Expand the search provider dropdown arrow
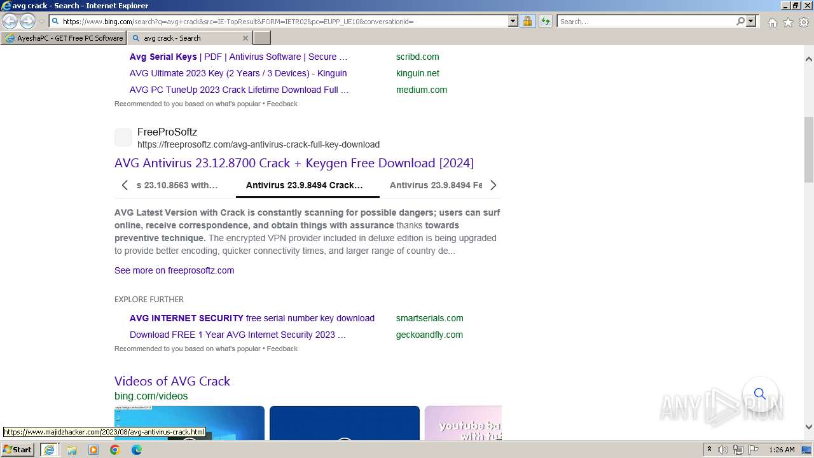This screenshot has height=458, width=814. (751, 21)
